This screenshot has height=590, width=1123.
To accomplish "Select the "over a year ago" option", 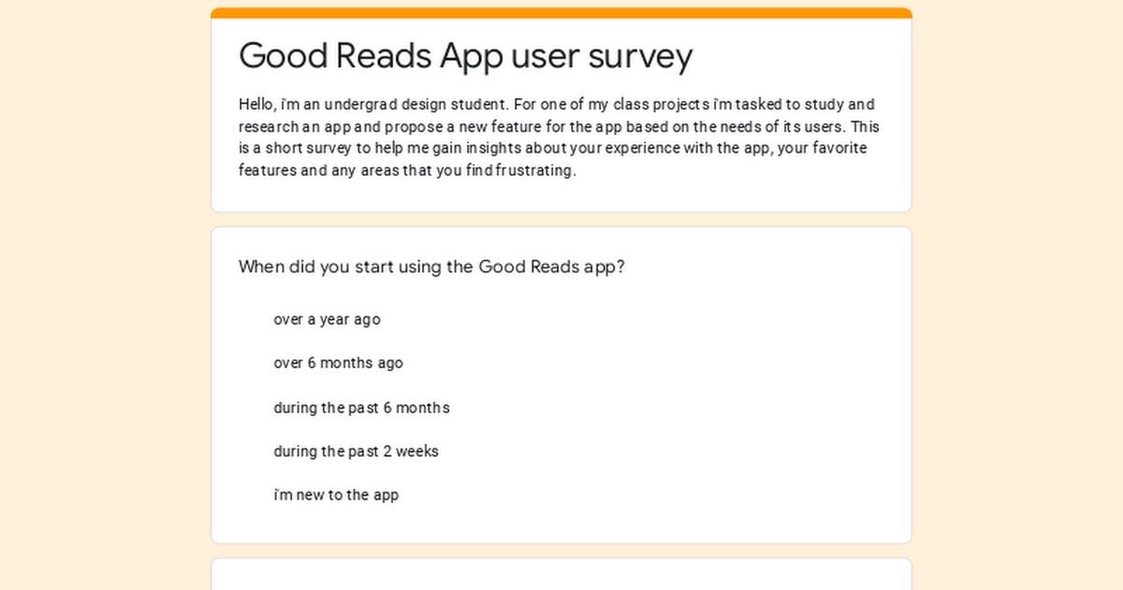I will click(x=327, y=319).
